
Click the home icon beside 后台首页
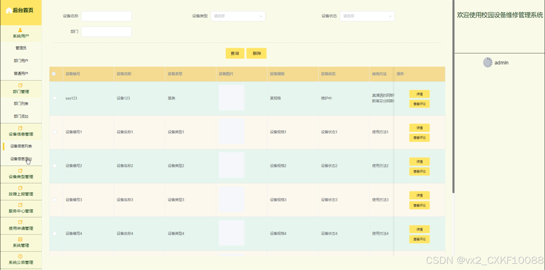[x=9, y=10]
